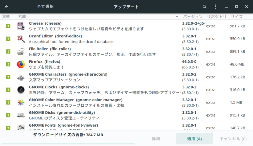Click the アップデート window title
The image size is (253, 146).
[x=126, y=7]
